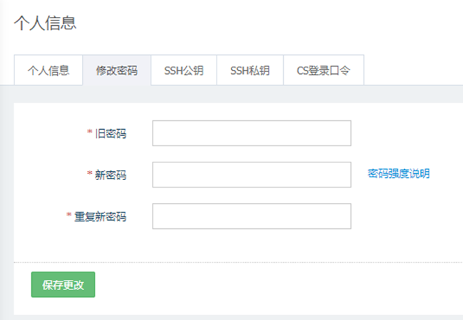Image resolution: width=463 pixels, height=320 pixels.
Task: Click empty tab bar right of CS登录口令
Action: 414,71
